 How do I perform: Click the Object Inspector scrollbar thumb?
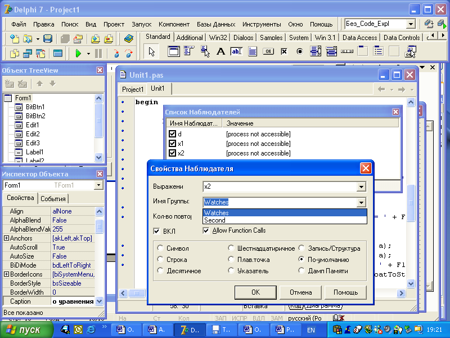pyautogui.click(x=99, y=226)
